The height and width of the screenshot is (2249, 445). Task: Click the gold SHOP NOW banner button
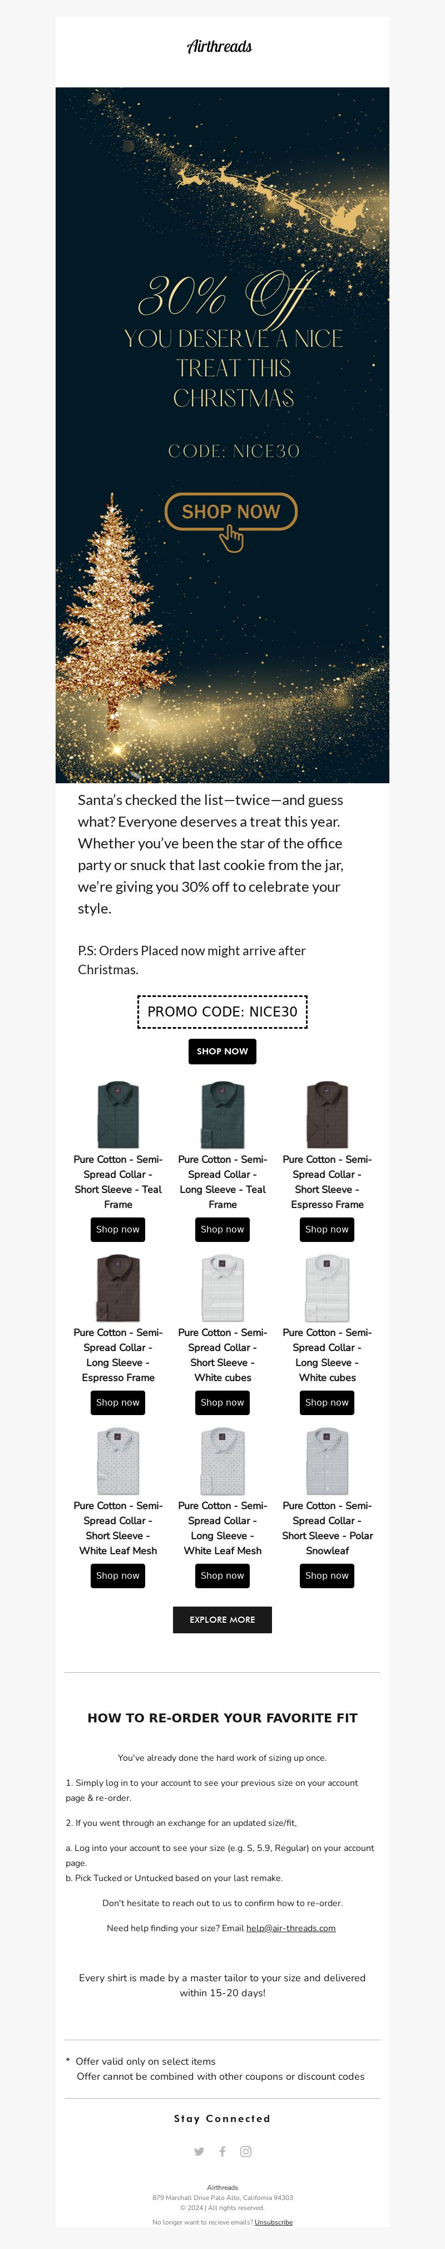[x=231, y=512]
